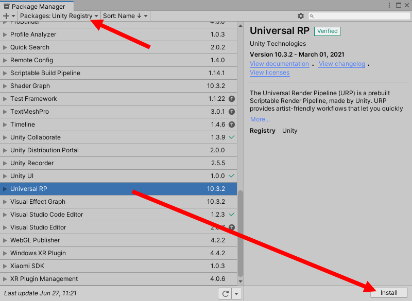Open View changelog link
Screen dimensions: 412x301
pos(342,64)
